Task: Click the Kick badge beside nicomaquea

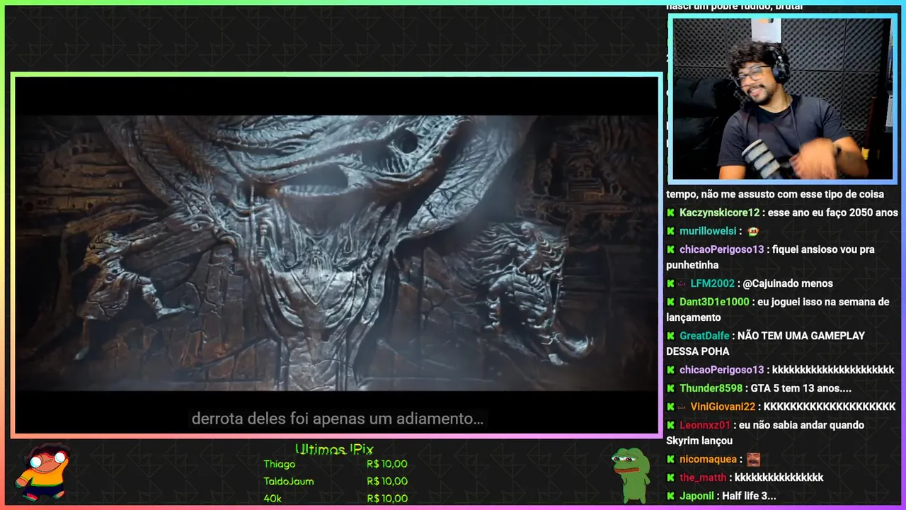Action: tap(670, 459)
